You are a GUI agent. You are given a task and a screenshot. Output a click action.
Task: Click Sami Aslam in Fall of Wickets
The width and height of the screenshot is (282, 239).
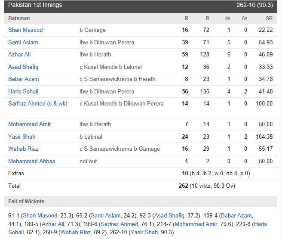pyautogui.click(x=106, y=215)
